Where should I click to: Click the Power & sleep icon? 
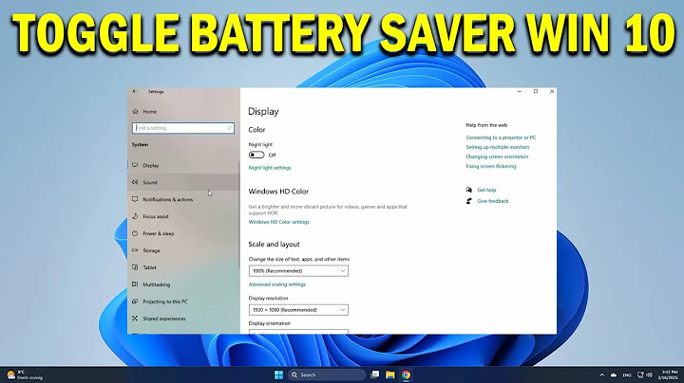135,233
